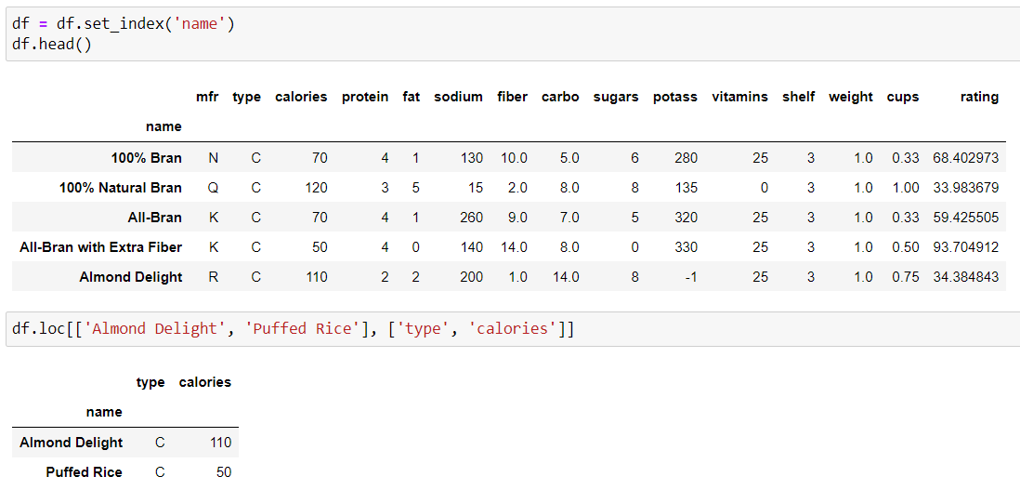Click potass value 280
1020x490 pixels.
coord(687,158)
